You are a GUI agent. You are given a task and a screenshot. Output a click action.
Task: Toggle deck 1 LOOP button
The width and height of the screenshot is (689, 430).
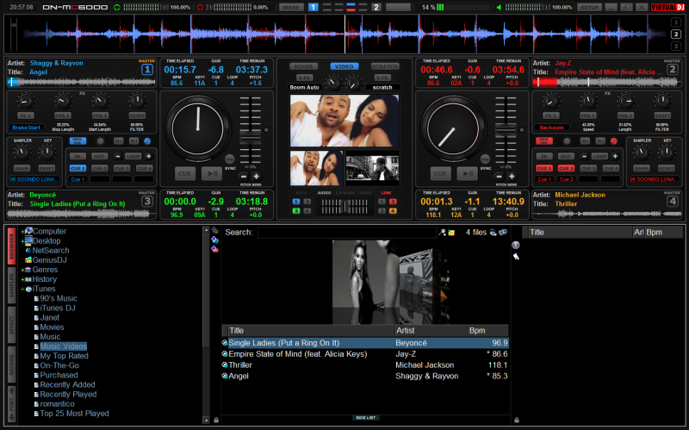(x=133, y=157)
